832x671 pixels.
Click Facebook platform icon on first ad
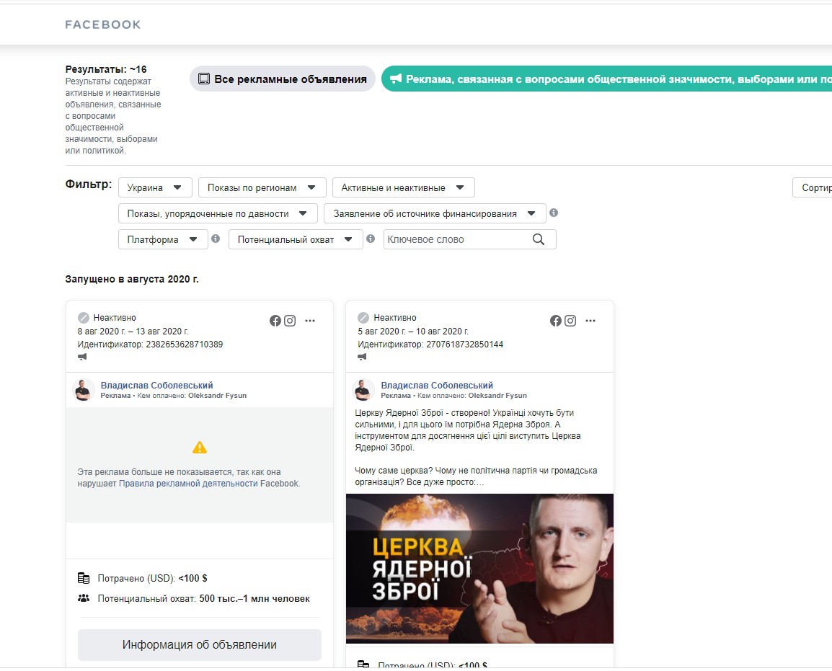click(x=275, y=321)
